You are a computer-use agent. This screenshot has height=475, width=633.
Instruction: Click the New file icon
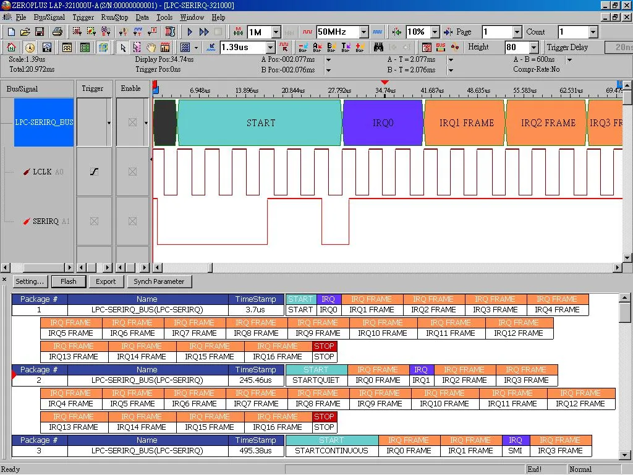11,32
